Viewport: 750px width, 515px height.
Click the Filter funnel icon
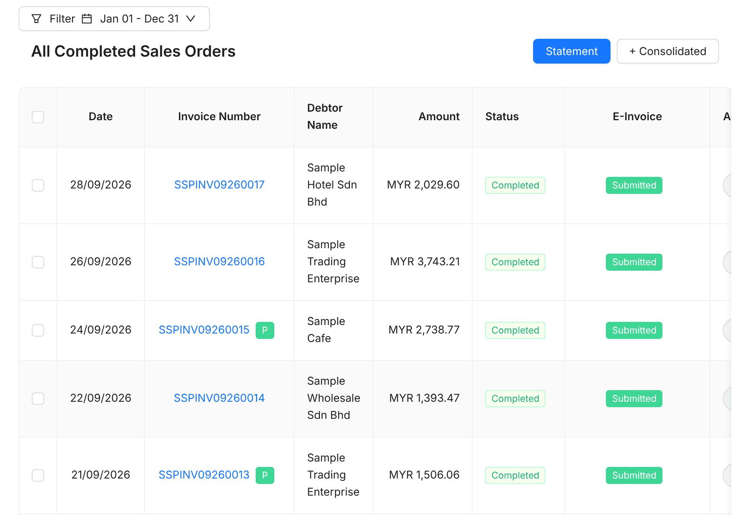(x=36, y=19)
